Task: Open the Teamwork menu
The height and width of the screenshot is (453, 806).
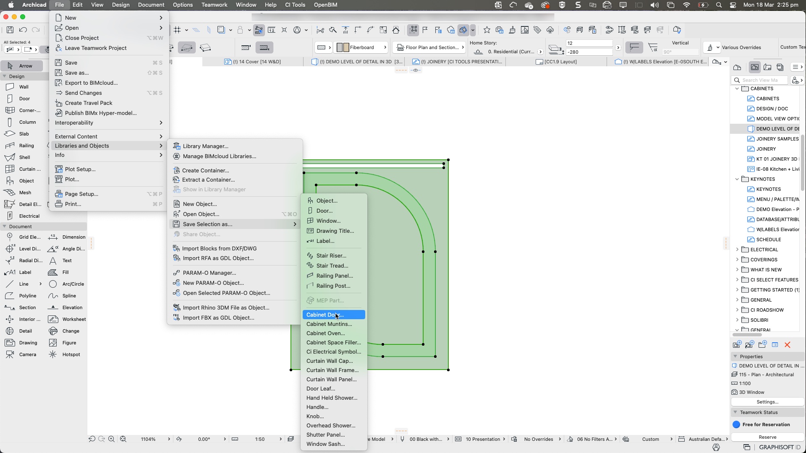Action: point(214,5)
